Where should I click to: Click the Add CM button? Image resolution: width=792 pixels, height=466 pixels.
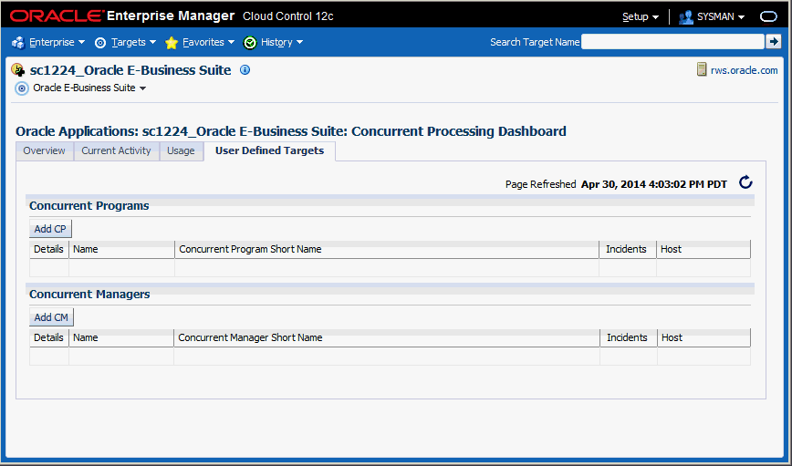click(x=51, y=317)
